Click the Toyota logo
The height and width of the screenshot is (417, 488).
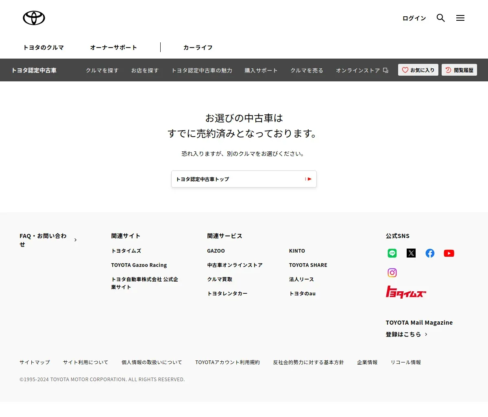(x=34, y=18)
